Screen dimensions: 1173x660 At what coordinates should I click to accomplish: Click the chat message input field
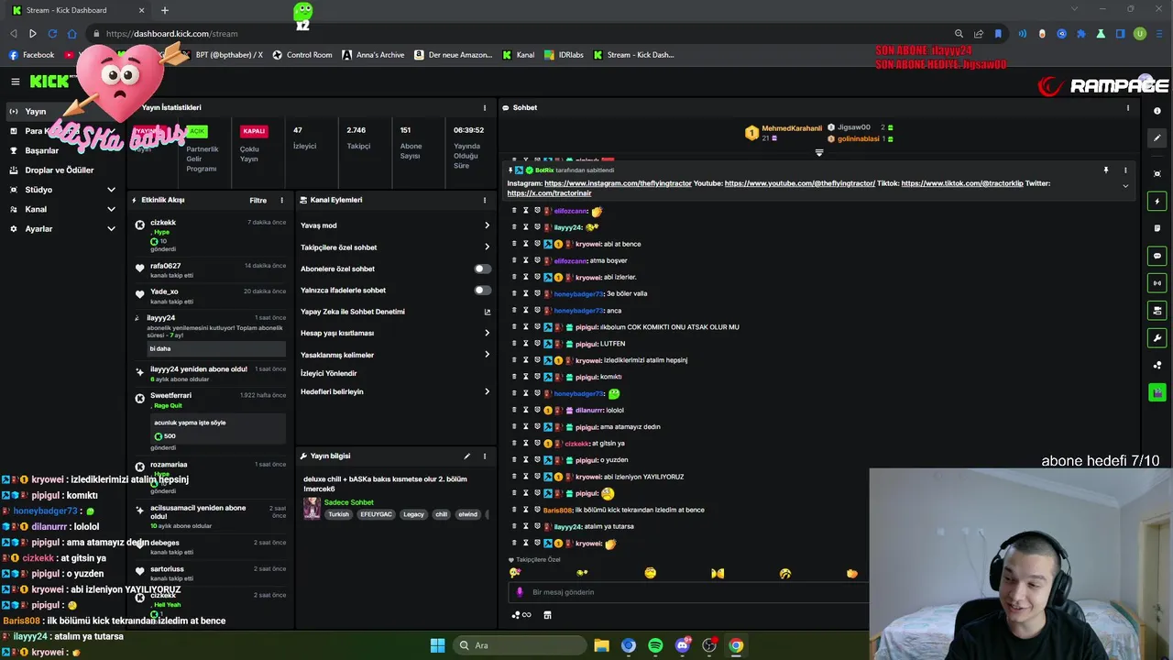tap(687, 592)
